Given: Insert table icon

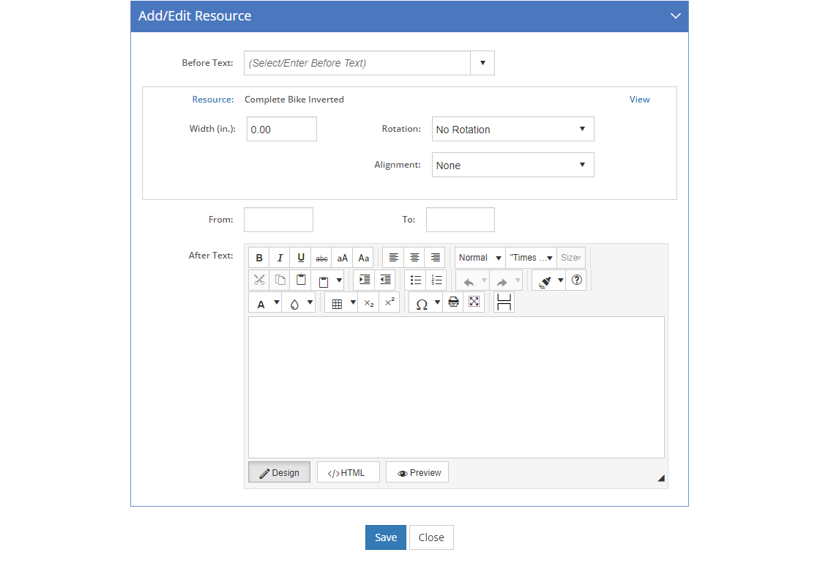Looking at the screenshot, I should click(x=337, y=303).
